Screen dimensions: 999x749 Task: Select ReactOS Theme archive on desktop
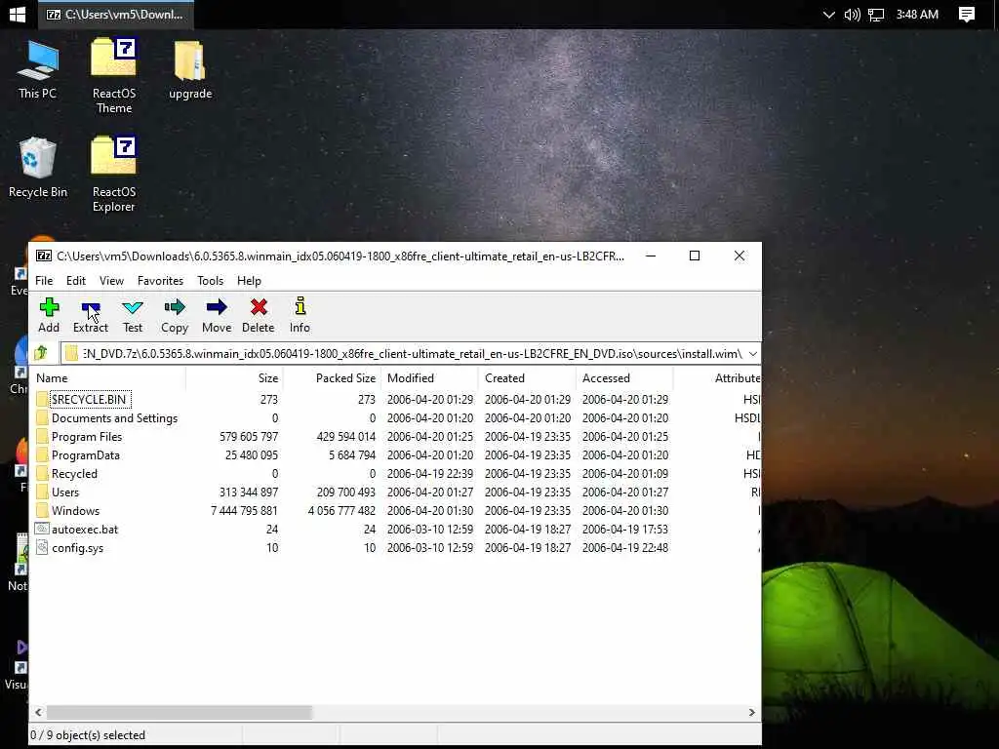tap(114, 76)
